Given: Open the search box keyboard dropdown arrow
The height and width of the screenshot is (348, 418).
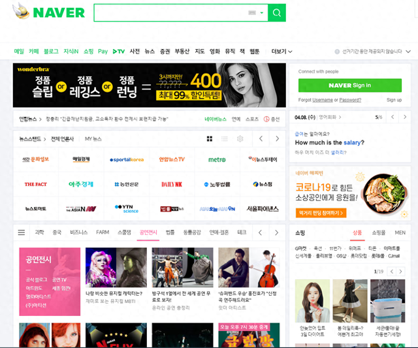Looking at the screenshot, I should [262, 13].
